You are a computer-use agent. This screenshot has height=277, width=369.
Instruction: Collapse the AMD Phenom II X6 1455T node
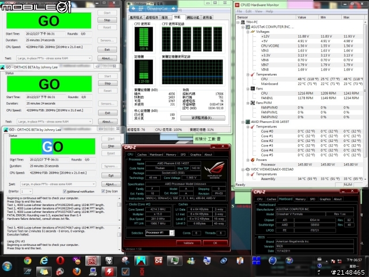coord(243,122)
